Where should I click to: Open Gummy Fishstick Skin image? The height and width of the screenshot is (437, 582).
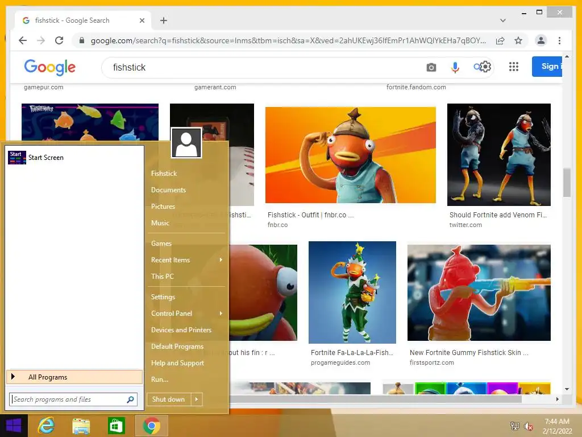click(x=479, y=292)
